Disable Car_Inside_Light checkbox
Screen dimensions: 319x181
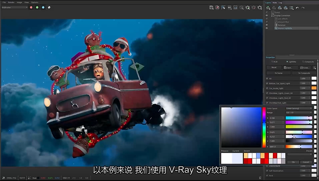267,88
